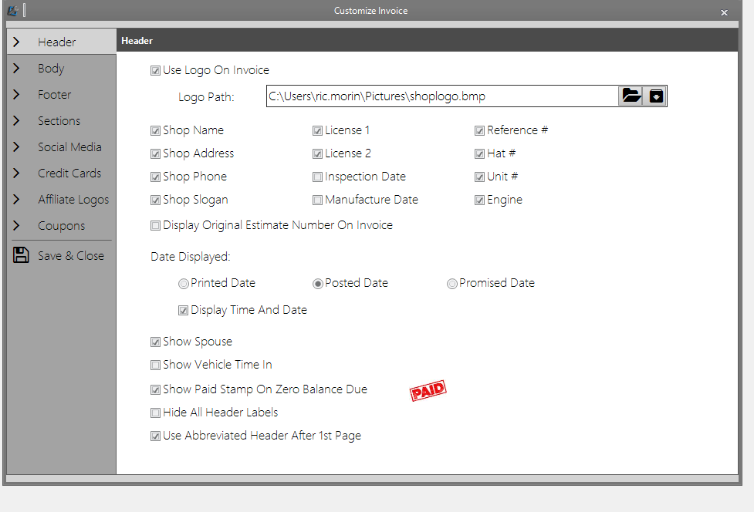Uncheck Shop Name checkbox
The image size is (754, 512).
(x=155, y=130)
